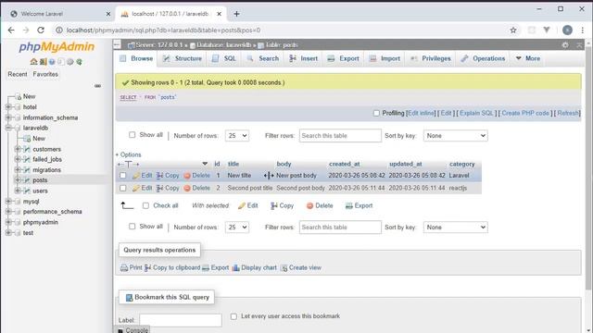The width and height of the screenshot is (593, 333).
Task: Open the Chrome profile avatar
Action: point(567,31)
